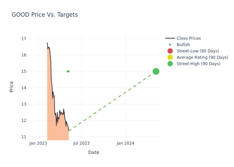Hide the "Street-Low (90 Days)" legend text

(198, 51)
